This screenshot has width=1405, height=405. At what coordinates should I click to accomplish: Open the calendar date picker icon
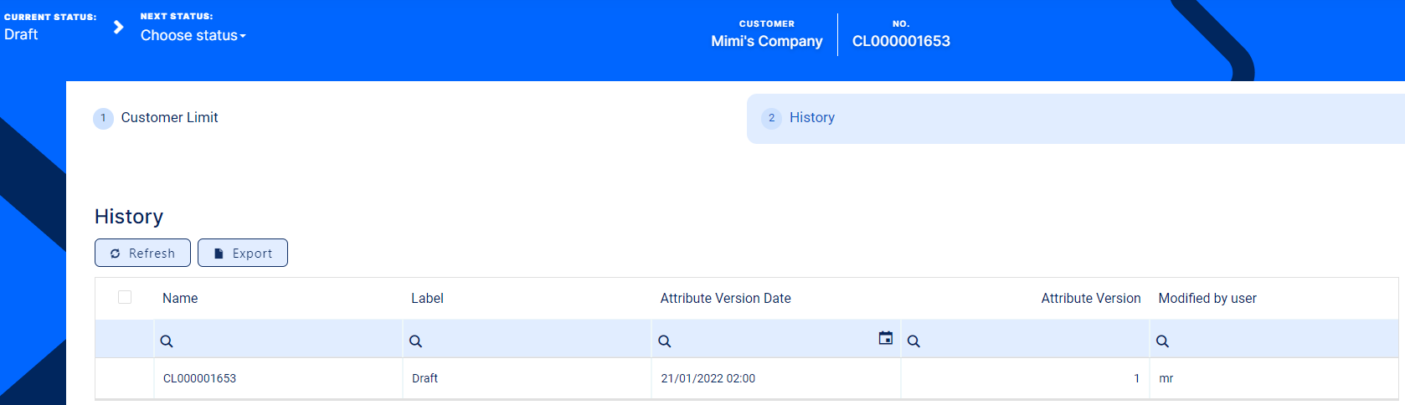[885, 338]
